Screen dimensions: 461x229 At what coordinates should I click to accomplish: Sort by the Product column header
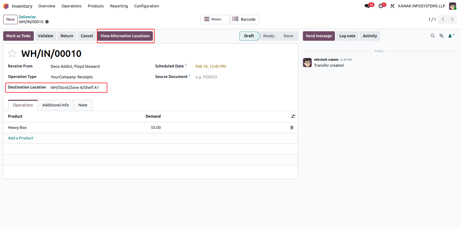[x=15, y=116]
